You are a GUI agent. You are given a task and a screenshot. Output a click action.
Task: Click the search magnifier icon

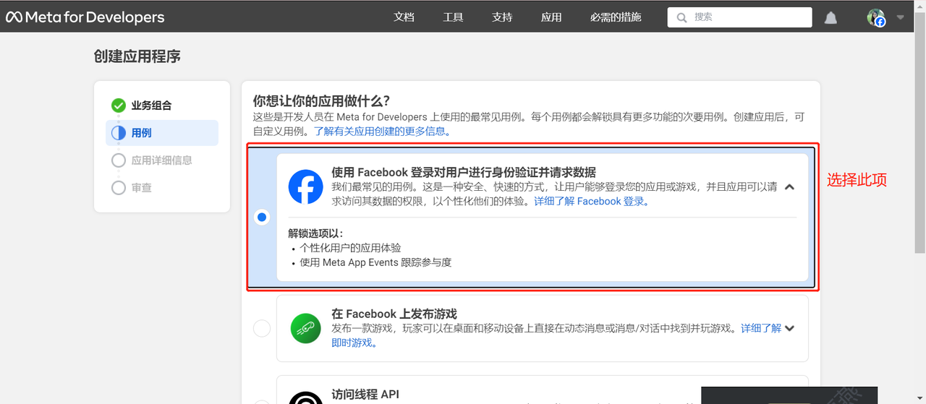point(681,17)
